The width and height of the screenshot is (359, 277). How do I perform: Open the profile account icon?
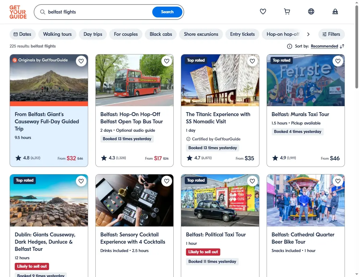[x=335, y=11]
